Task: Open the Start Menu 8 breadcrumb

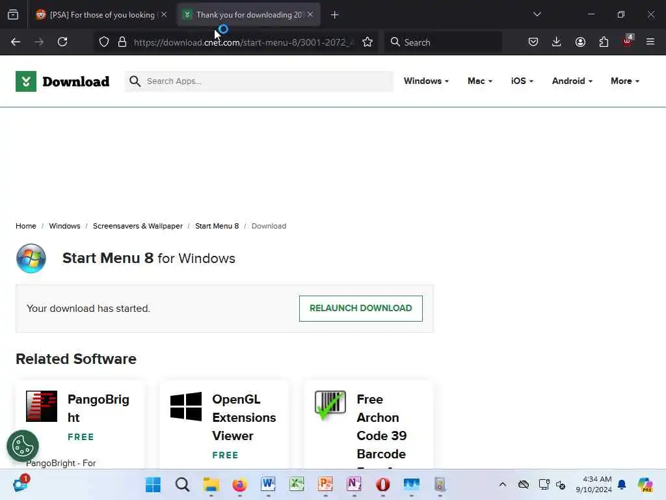Action: point(217,226)
